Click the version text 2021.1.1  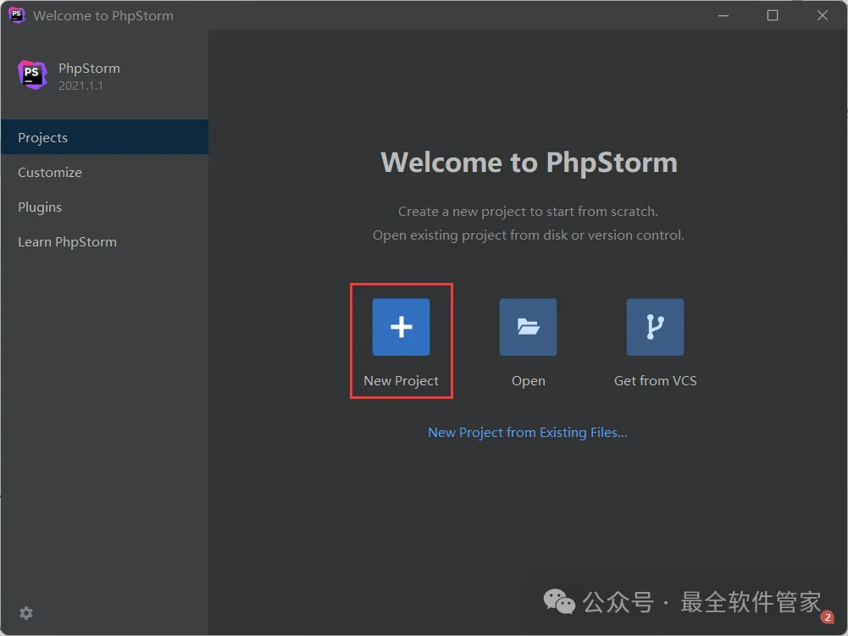pos(80,86)
